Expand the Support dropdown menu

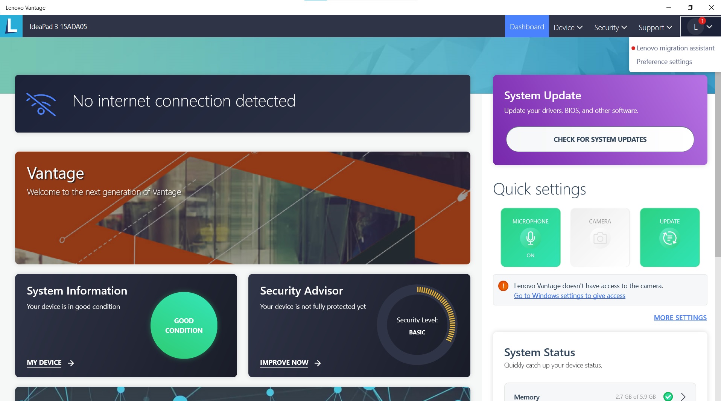pyautogui.click(x=655, y=27)
